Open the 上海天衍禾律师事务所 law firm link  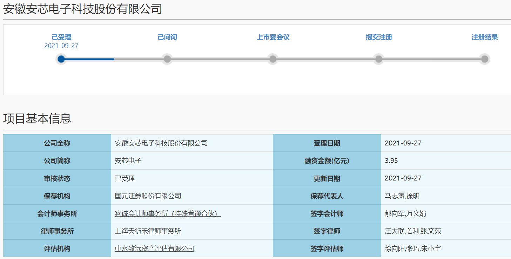(148, 231)
